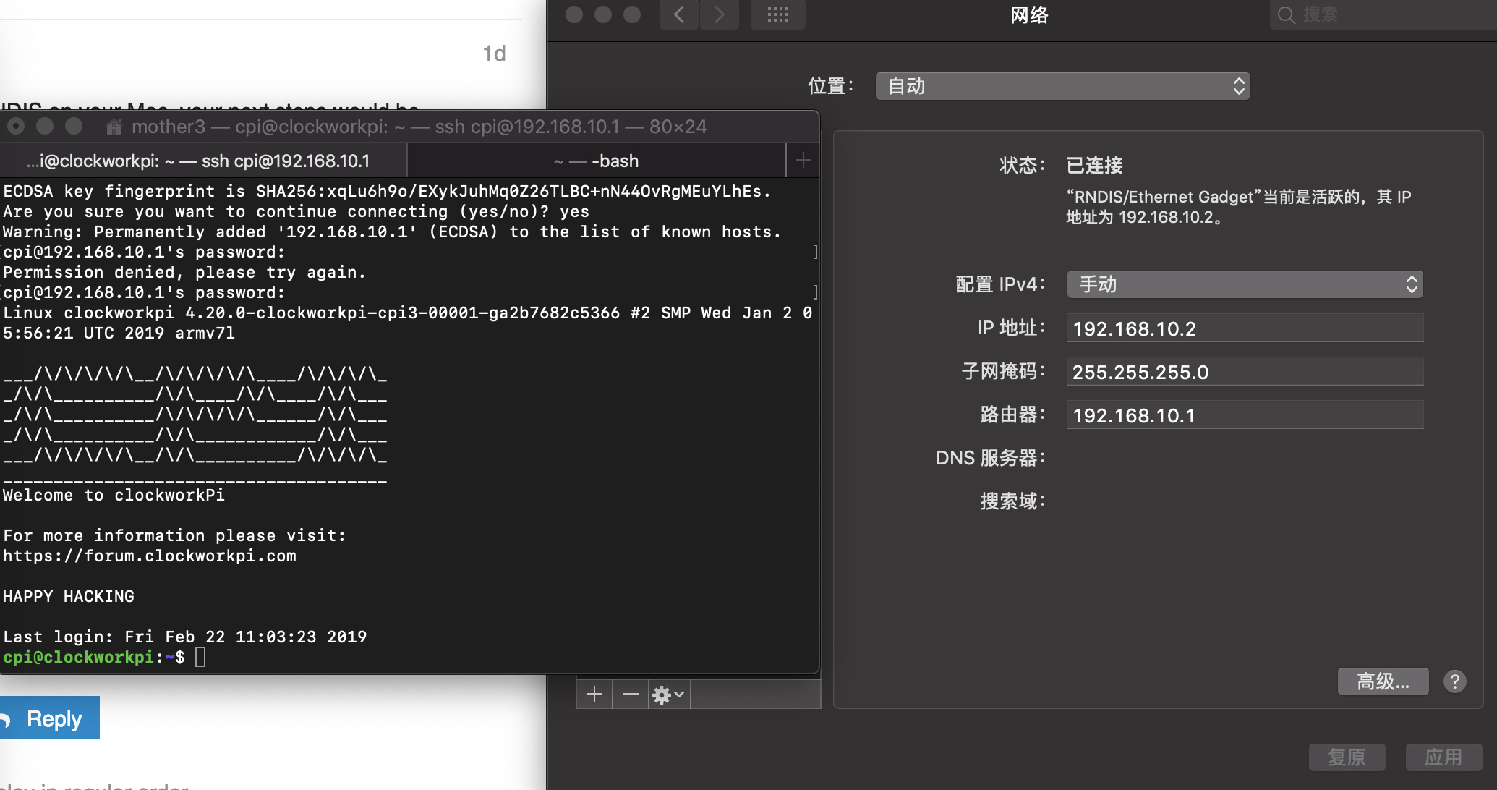Add a network service with the plus button
This screenshot has height=790, width=1497.
click(594, 695)
